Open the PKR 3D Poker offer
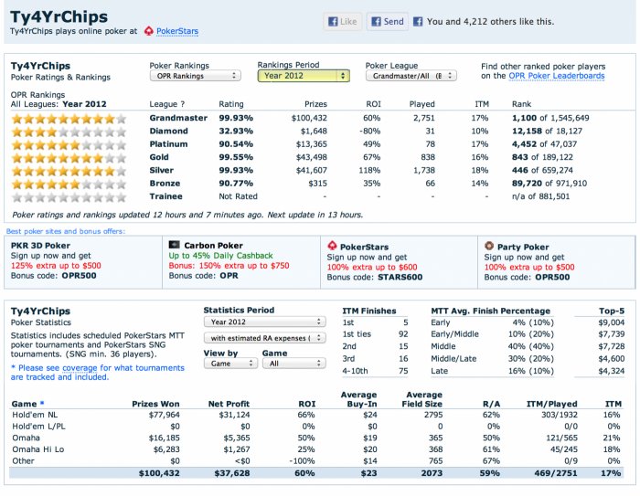Viewport: 640px width, 496px height. coord(40,246)
